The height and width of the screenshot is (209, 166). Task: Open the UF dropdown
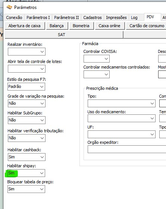122,134
